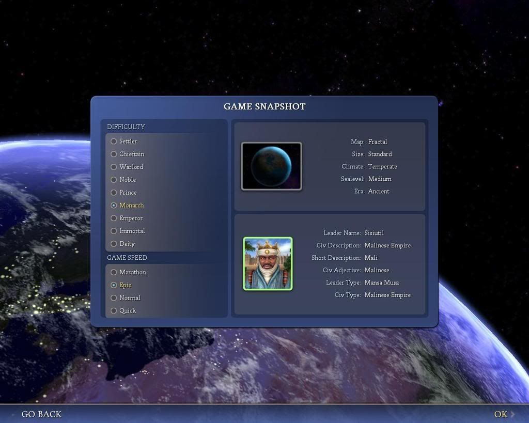
Task: Click the DIFFICULTY section heading
Action: click(126, 127)
